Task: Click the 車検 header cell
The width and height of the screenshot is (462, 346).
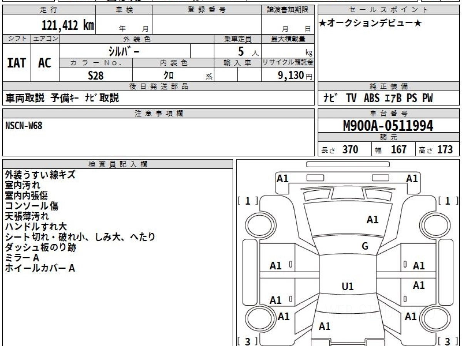Action: point(124,10)
